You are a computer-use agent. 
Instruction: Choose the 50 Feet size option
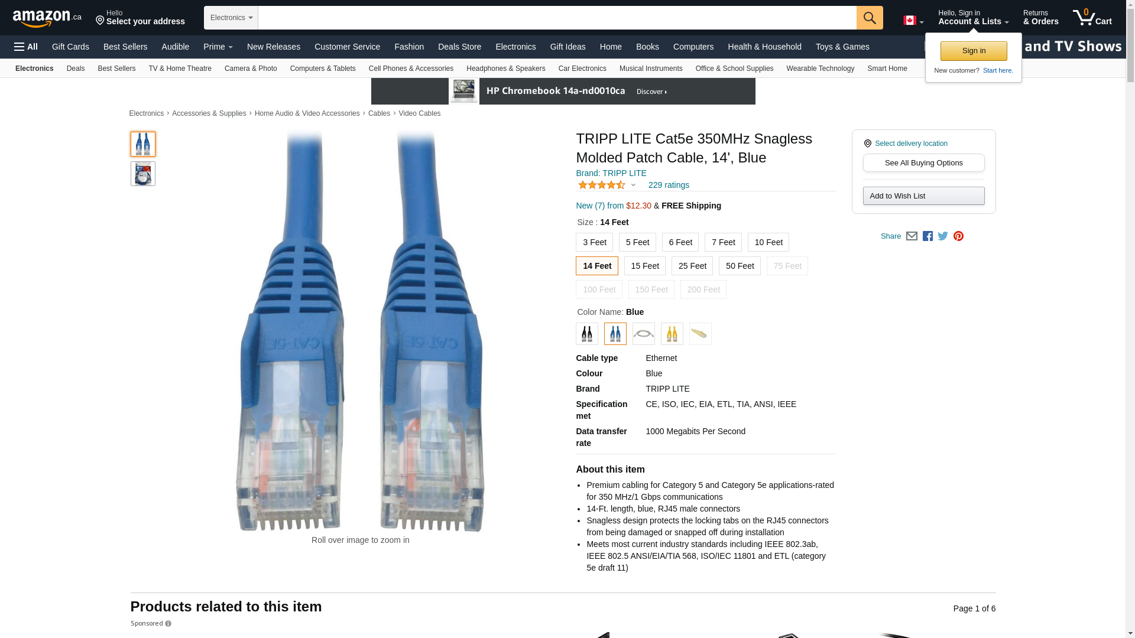[740, 266]
